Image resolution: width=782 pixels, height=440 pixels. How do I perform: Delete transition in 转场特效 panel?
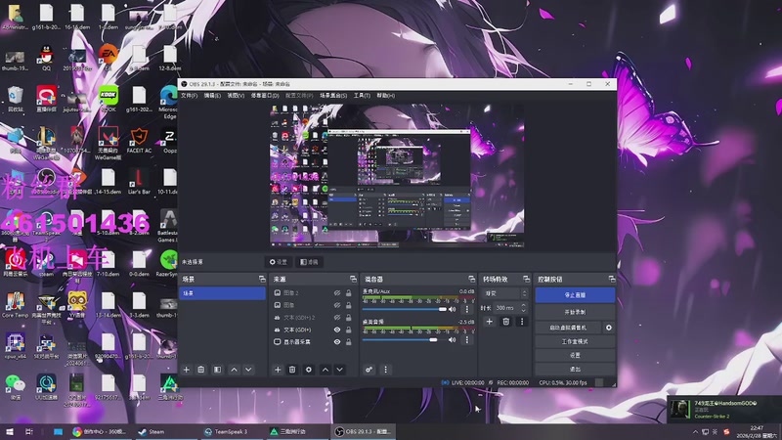(505, 322)
